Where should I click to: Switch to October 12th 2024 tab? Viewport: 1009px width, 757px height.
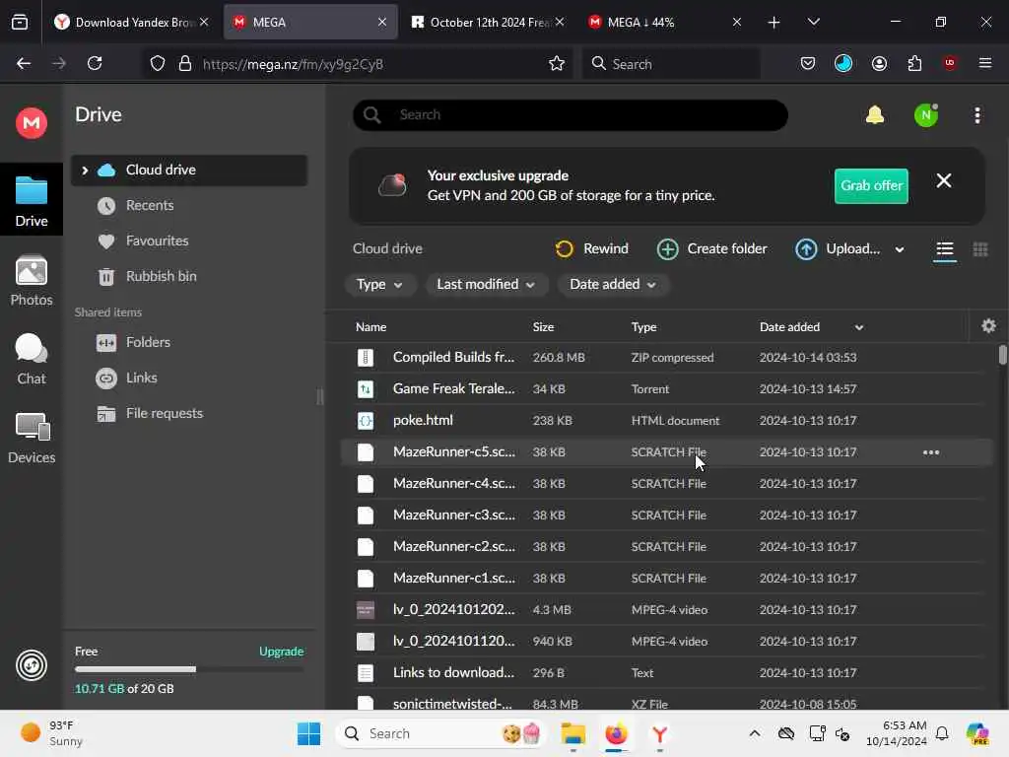[x=487, y=22]
